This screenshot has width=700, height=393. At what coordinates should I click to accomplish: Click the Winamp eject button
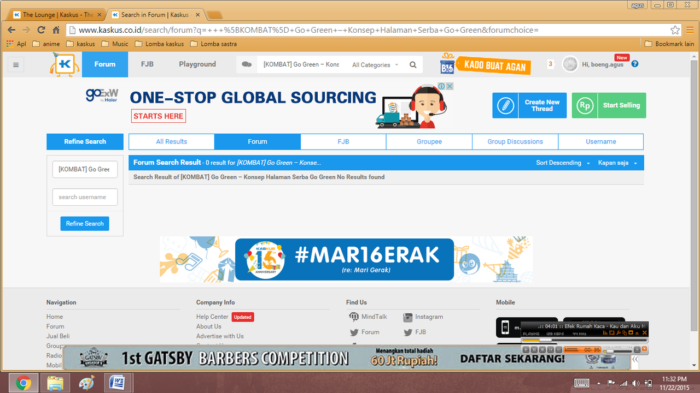(x=637, y=349)
